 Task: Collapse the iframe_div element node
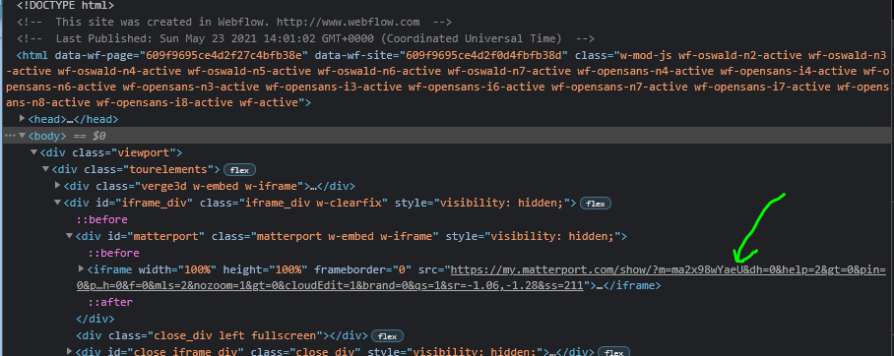(x=57, y=203)
